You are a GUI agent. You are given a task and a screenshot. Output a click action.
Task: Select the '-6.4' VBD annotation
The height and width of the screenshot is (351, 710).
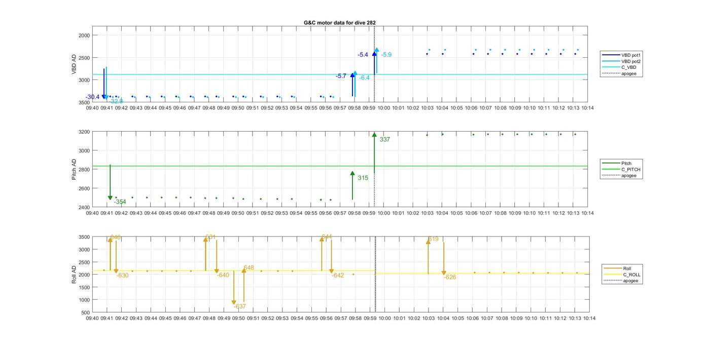(x=365, y=78)
